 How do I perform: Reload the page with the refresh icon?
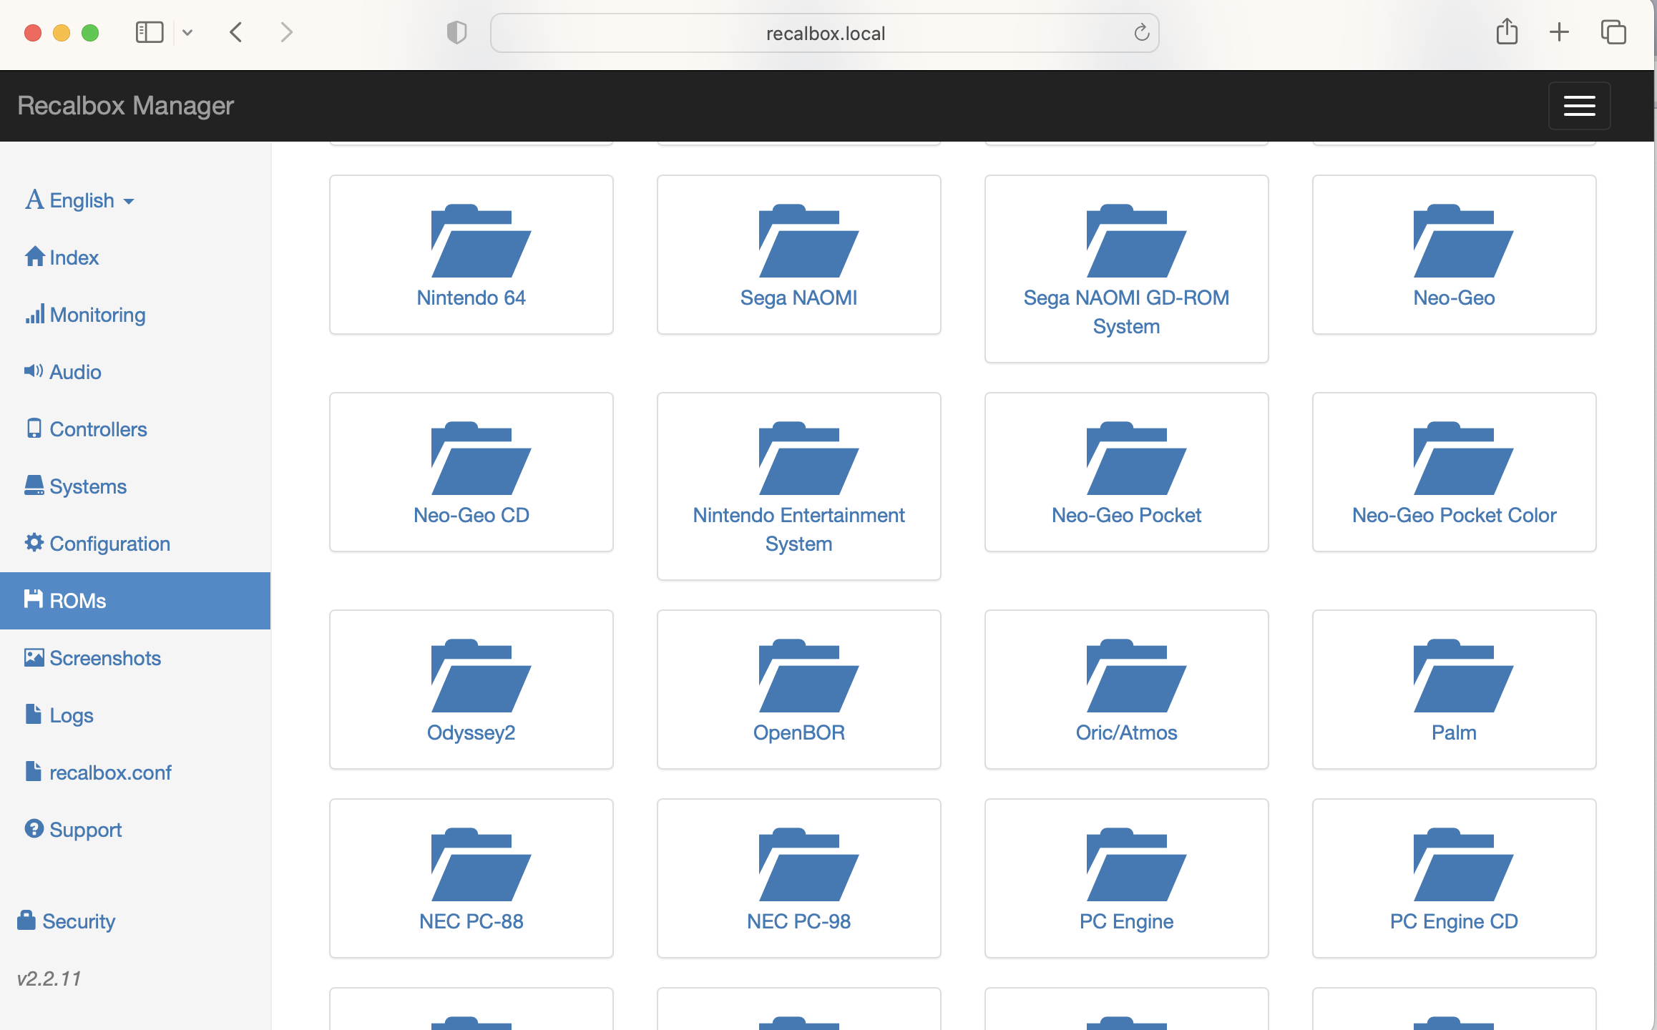pos(1141,32)
